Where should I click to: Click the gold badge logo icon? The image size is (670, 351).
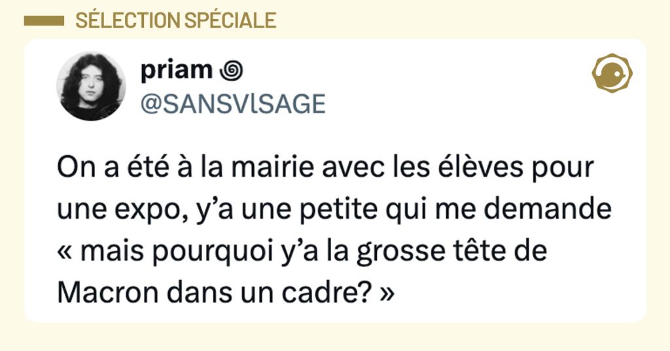(611, 73)
